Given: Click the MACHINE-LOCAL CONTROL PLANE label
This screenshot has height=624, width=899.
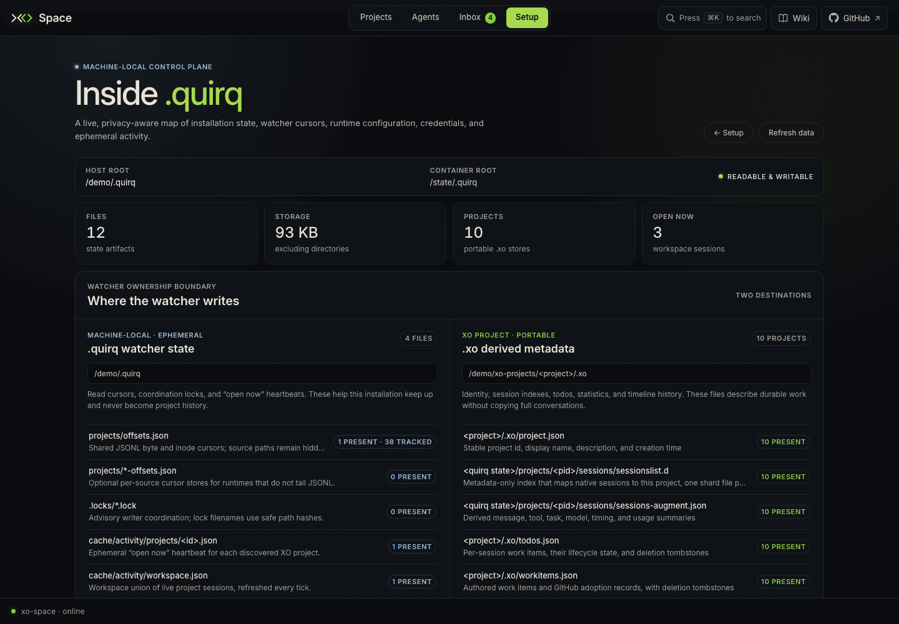Looking at the screenshot, I should click(x=147, y=67).
